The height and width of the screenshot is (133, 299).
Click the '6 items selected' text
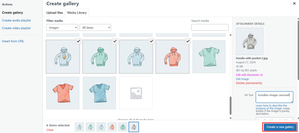(58, 125)
